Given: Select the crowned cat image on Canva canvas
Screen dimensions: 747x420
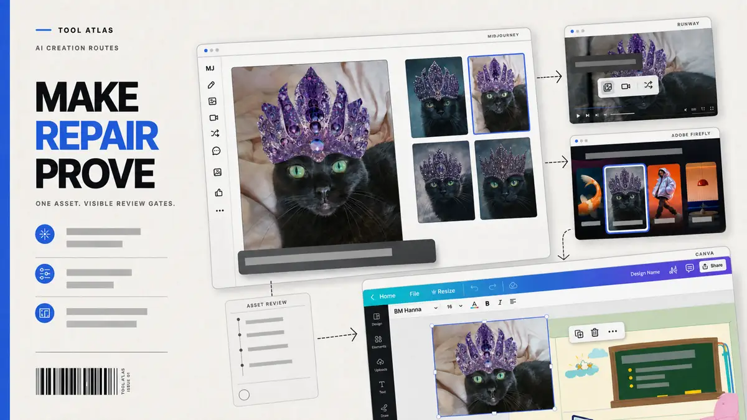Looking at the screenshot, I should pos(492,366).
